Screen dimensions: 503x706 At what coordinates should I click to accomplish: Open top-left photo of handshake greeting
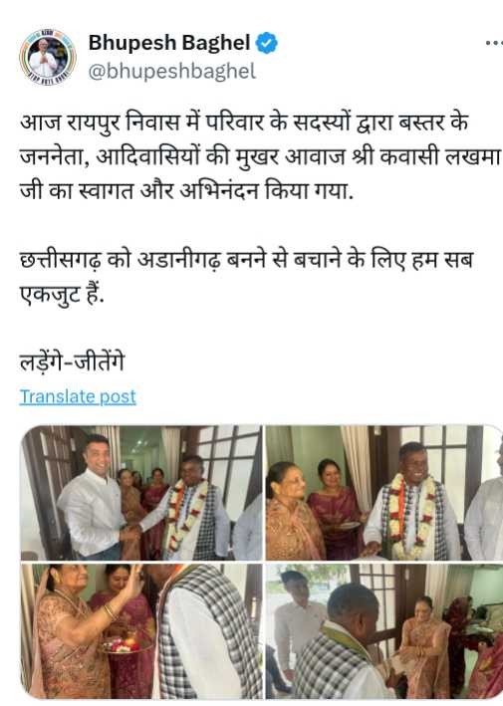pyautogui.click(x=141, y=493)
